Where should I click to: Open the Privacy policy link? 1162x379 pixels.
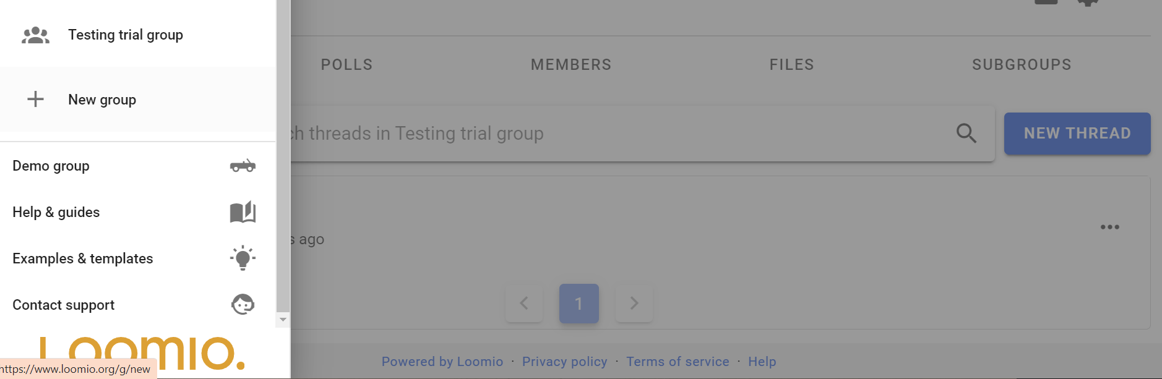click(565, 362)
